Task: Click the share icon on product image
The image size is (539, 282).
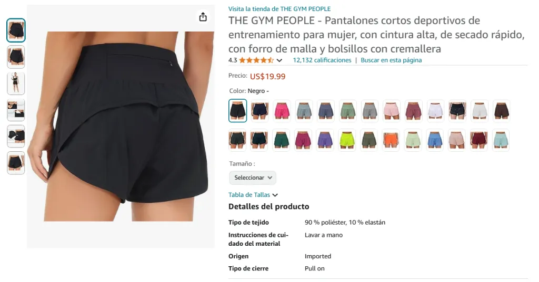Action: (x=203, y=17)
